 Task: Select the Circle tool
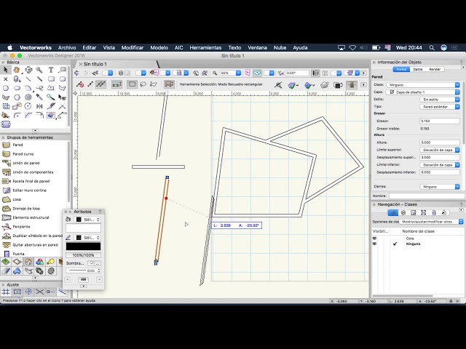click(x=6, y=88)
